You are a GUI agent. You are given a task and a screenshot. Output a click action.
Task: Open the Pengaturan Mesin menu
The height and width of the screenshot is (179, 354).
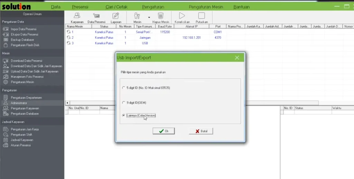tap(206, 7)
